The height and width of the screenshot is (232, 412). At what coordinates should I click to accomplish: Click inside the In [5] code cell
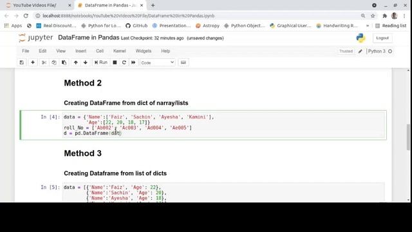pos(223,193)
